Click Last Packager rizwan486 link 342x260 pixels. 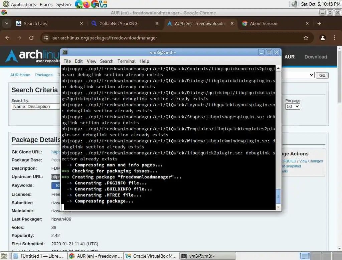tap(61, 219)
